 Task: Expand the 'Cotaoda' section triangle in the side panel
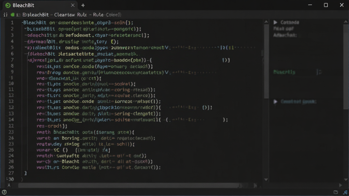click(x=275, y=22)
